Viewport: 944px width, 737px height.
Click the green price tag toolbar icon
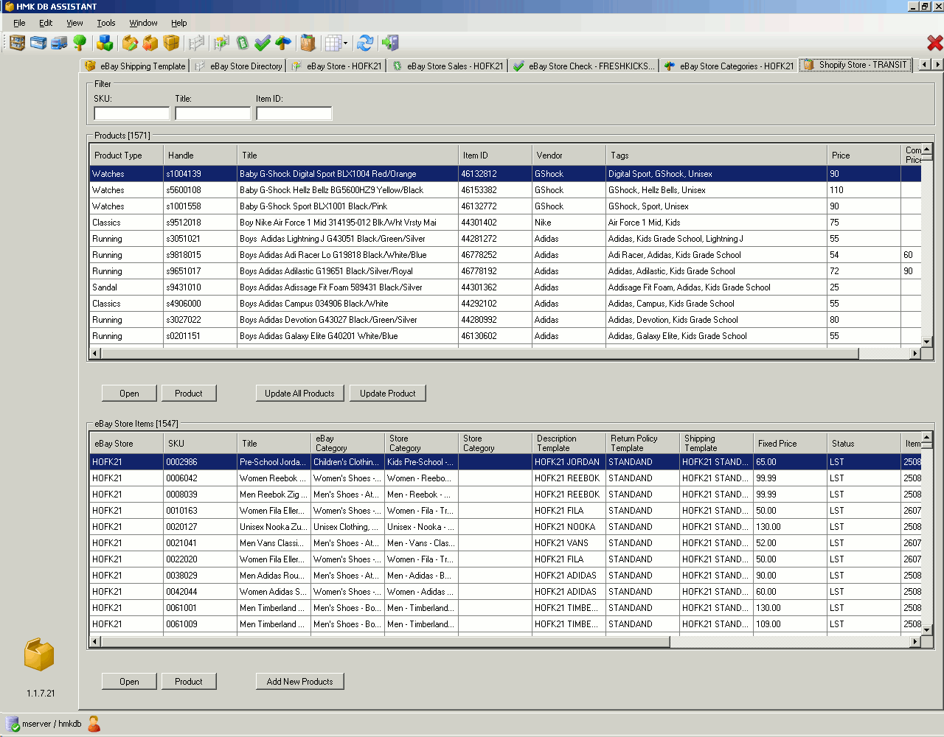click(242, 43)
